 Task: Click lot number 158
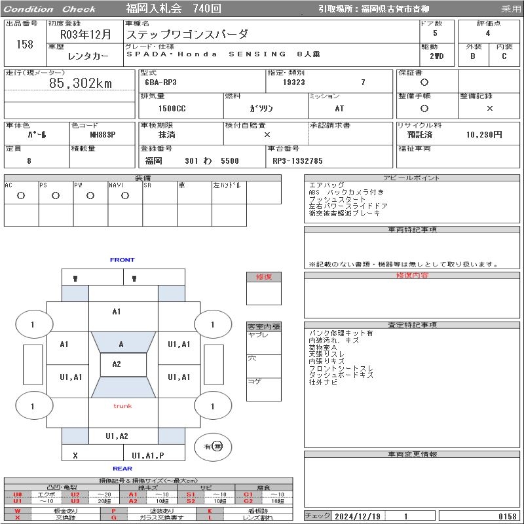click(25, 44)
